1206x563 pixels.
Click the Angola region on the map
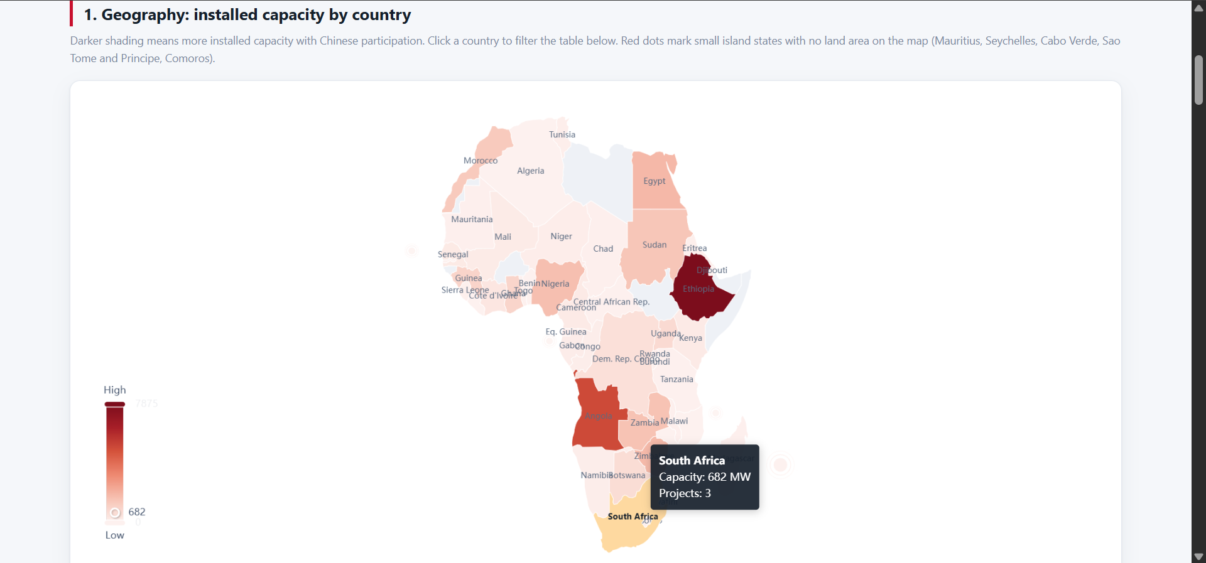click(x=595, y=417)
